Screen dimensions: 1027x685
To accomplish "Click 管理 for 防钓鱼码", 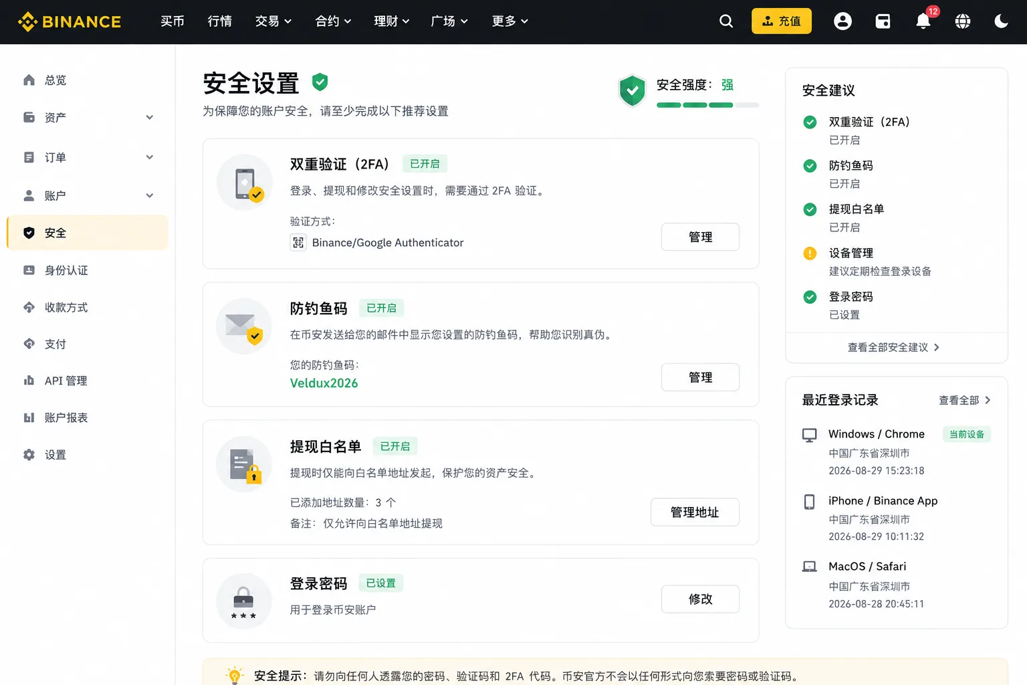I will (700, 377).
